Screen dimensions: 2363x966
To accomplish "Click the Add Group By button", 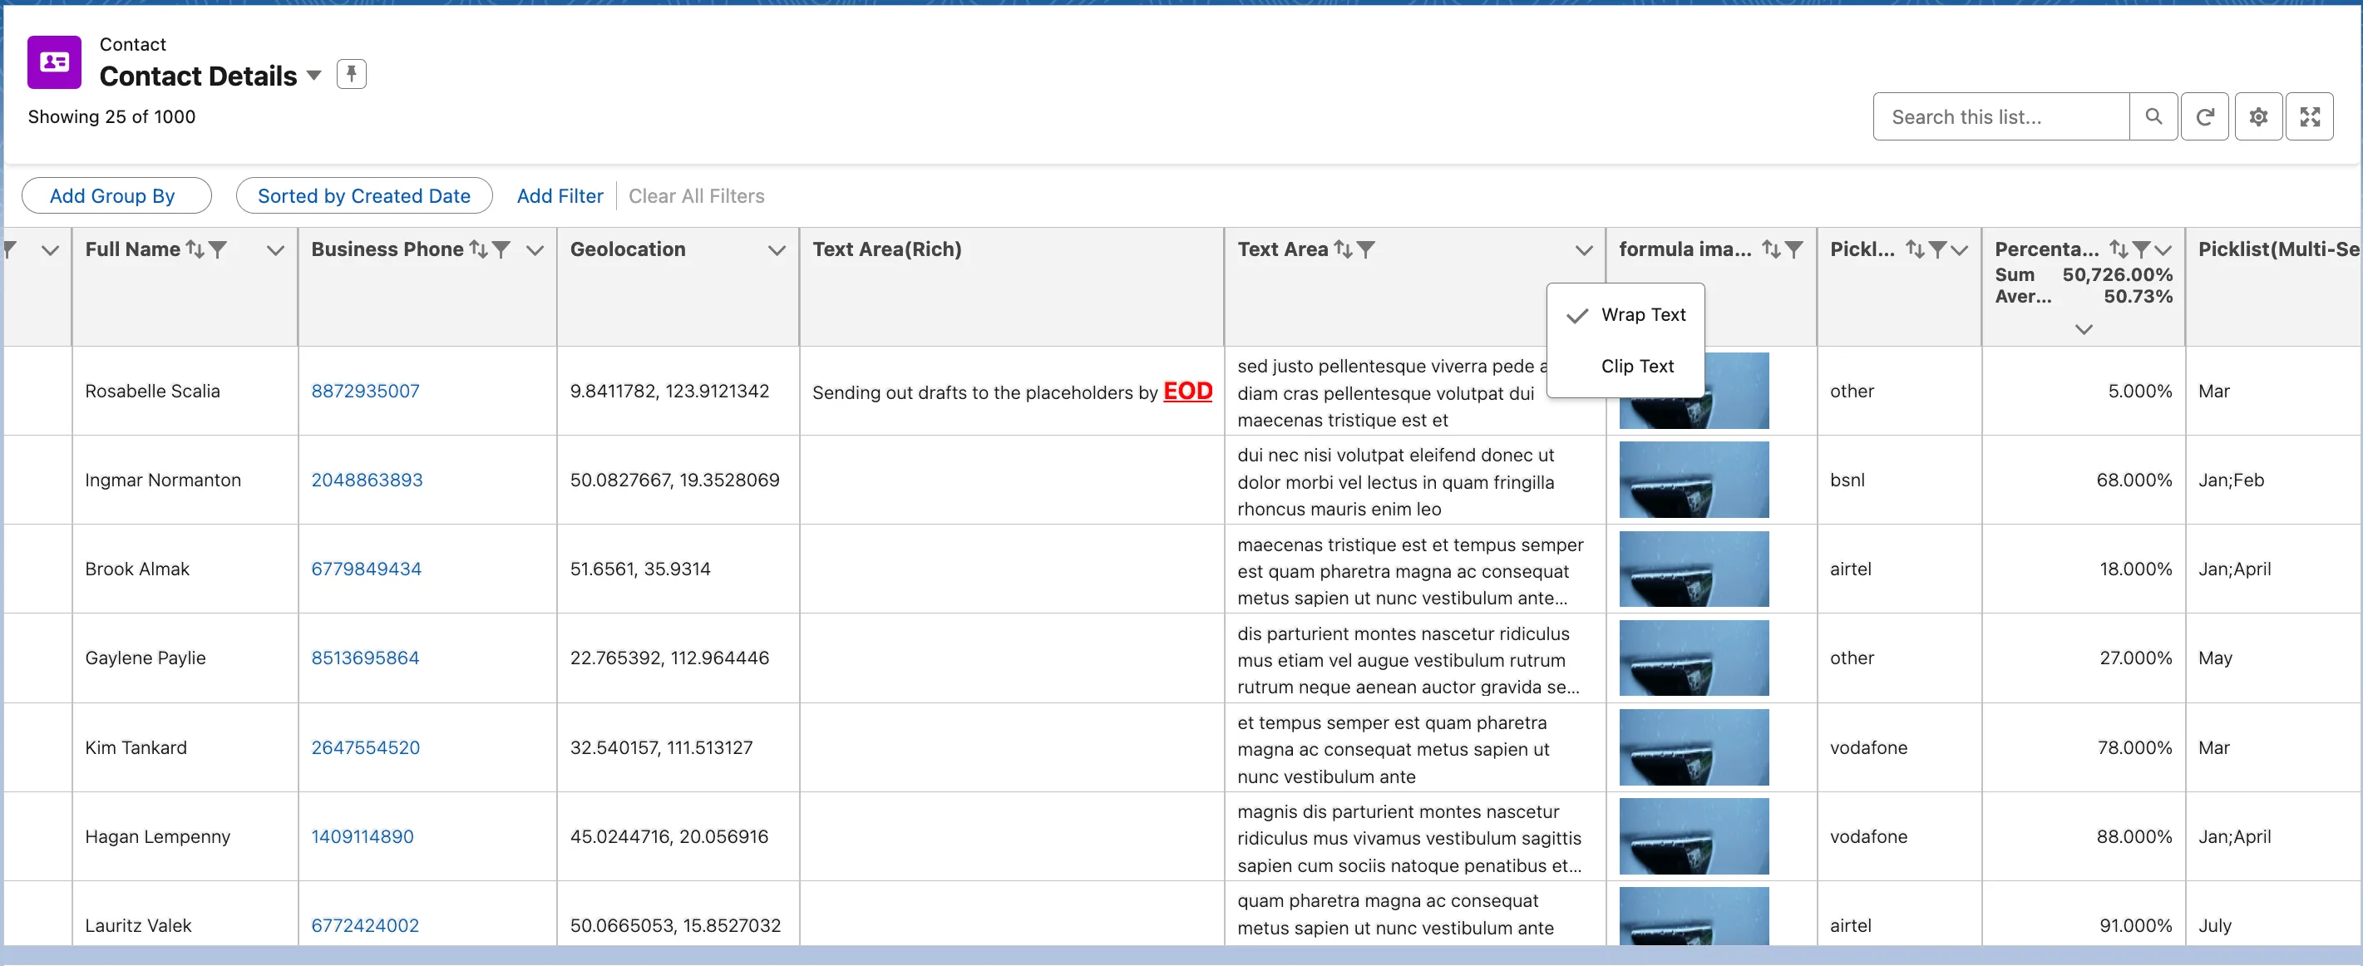I will coord(116,195).
